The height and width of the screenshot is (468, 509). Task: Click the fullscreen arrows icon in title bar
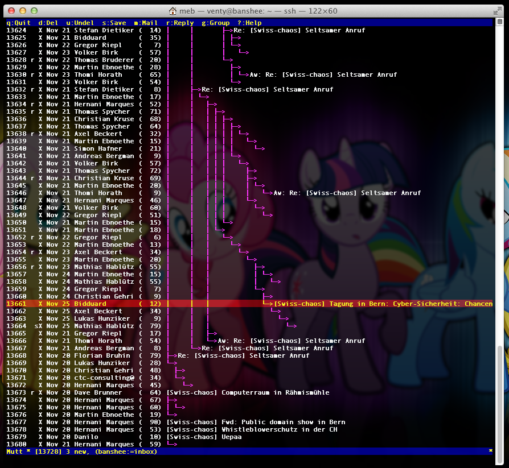497,11
